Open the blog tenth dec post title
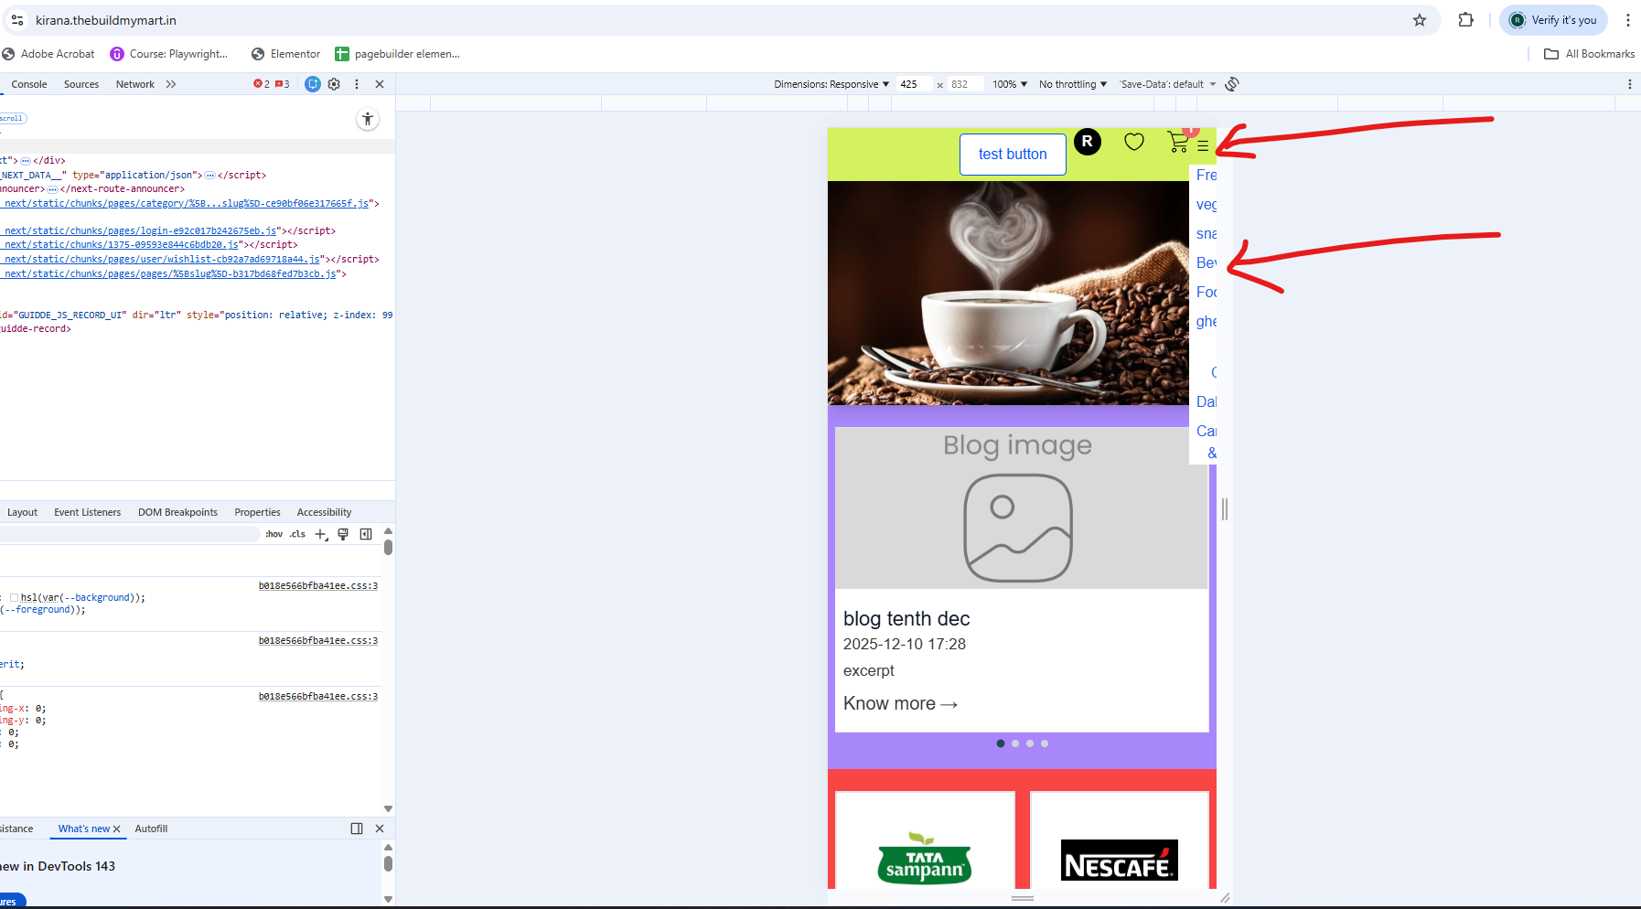 pyautogui.click(x=906, y=619)
